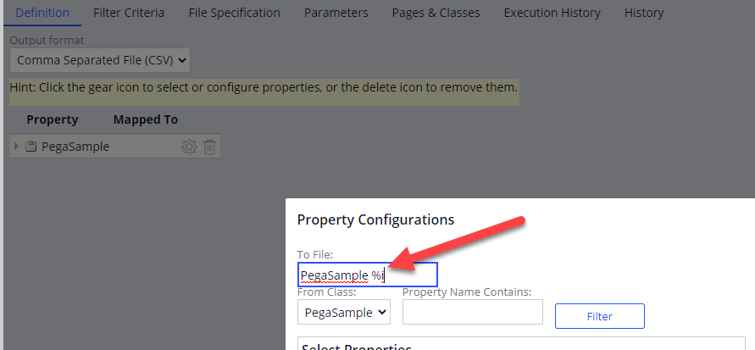The height and width of the screenshot is (350, 755).
Task: View the Execution History tab
Action: (552, 13)
